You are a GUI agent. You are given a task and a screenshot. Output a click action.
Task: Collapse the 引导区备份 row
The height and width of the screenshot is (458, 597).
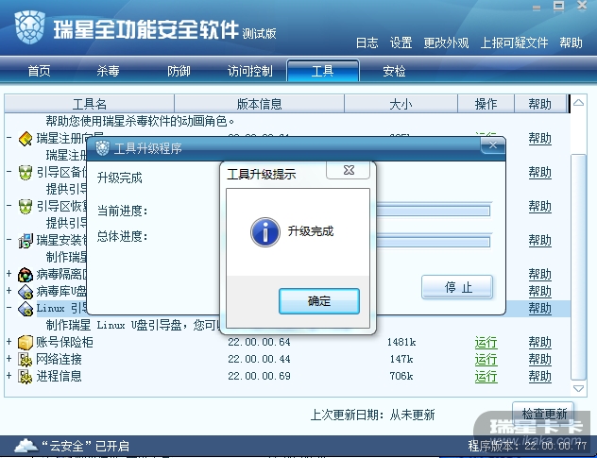tap(9, 172)
